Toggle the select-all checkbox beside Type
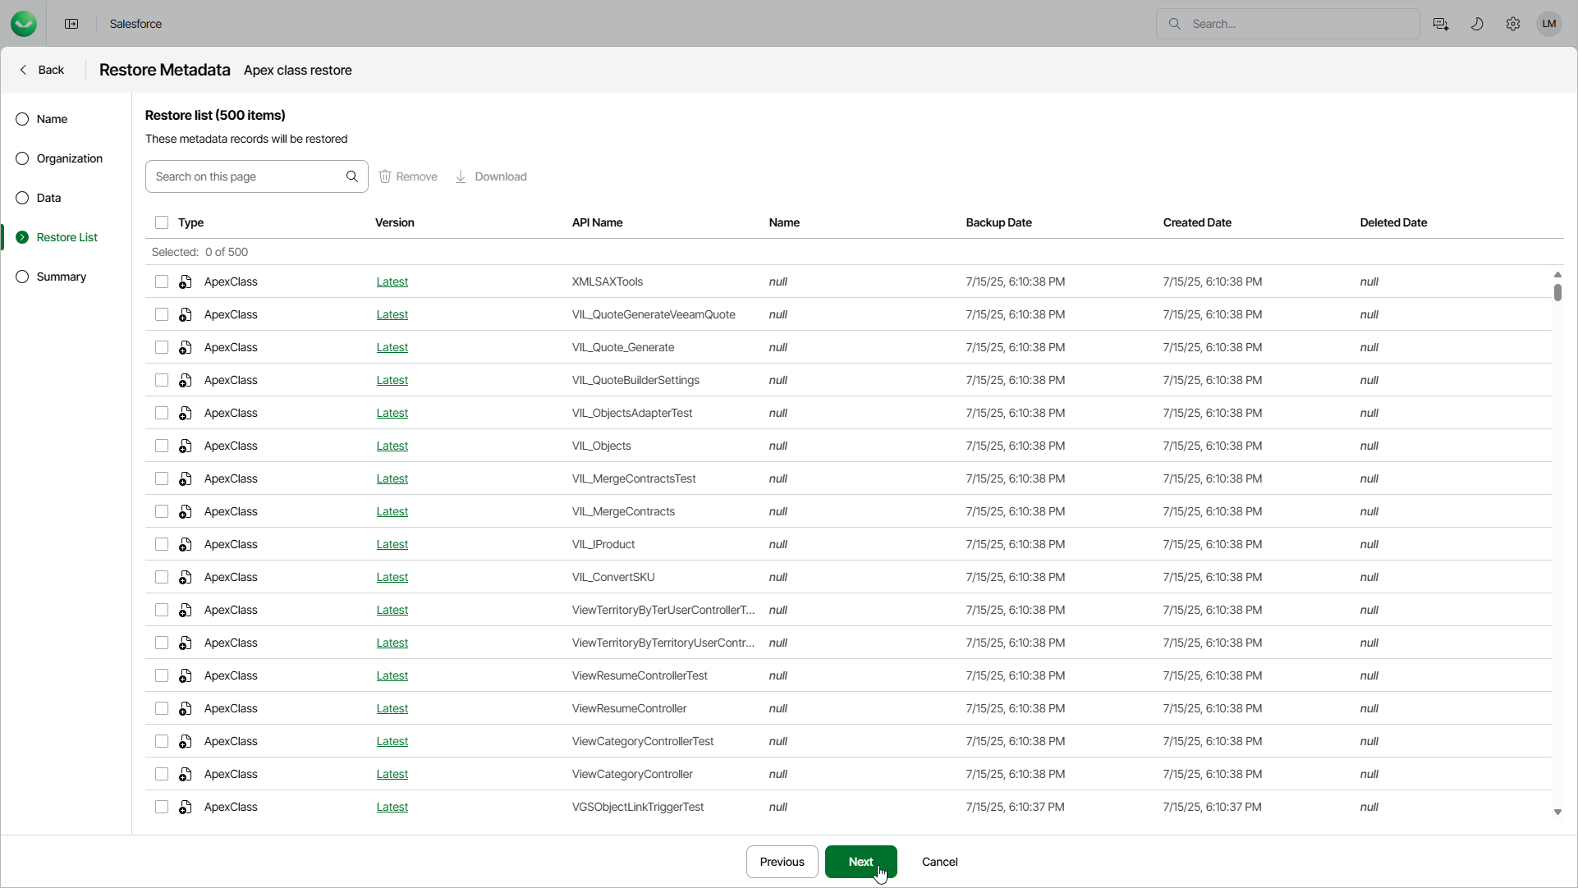1578x888 pixels. pyautogui.click(x=162, y=222)
